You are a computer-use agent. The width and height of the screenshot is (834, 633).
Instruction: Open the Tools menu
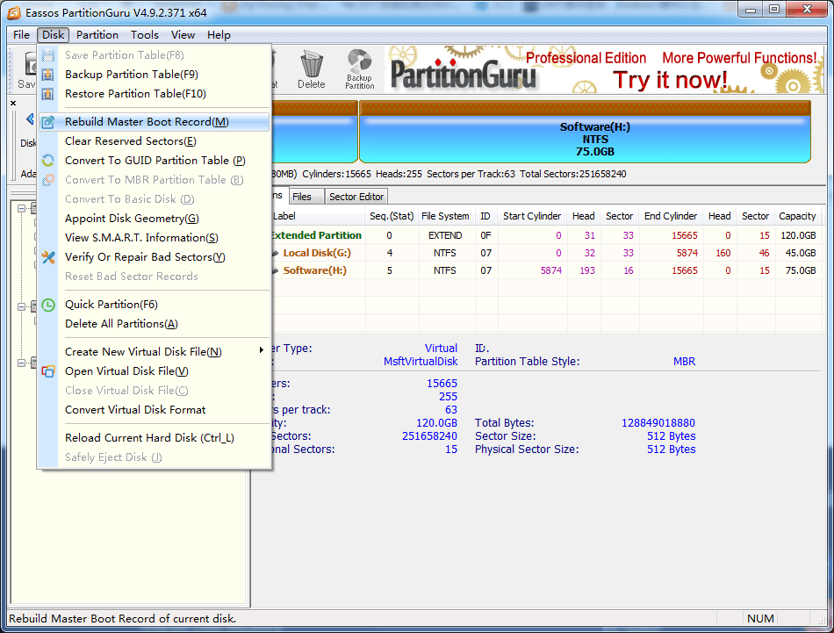point(145,35)
